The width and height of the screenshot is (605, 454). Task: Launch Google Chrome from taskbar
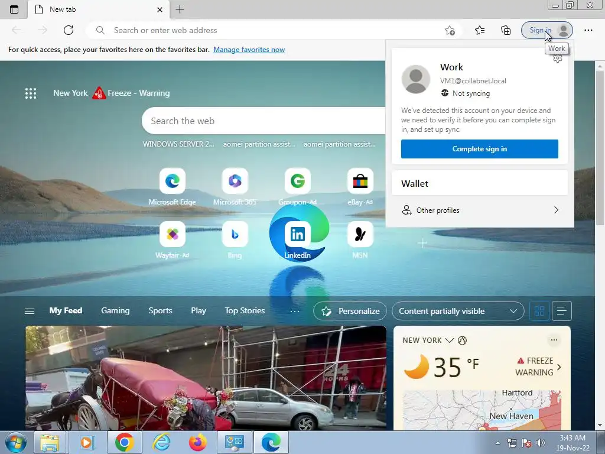pos(124,442)
